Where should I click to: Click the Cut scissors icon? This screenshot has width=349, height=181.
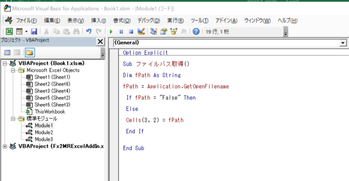[46, 31]
